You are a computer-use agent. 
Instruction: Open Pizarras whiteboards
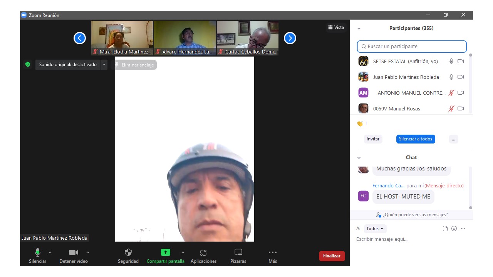(x=238, y=256)
